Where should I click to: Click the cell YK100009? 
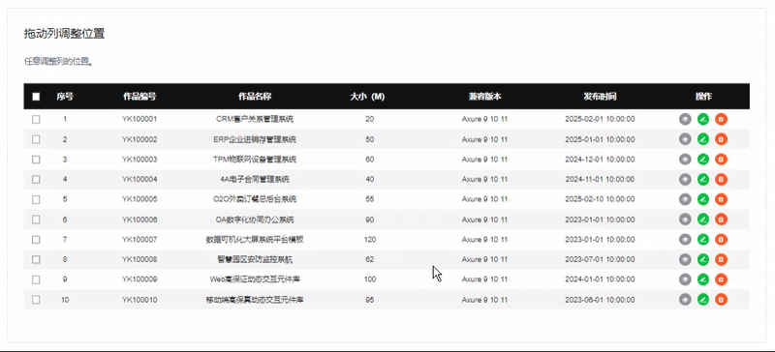click(x=139, y=279)
